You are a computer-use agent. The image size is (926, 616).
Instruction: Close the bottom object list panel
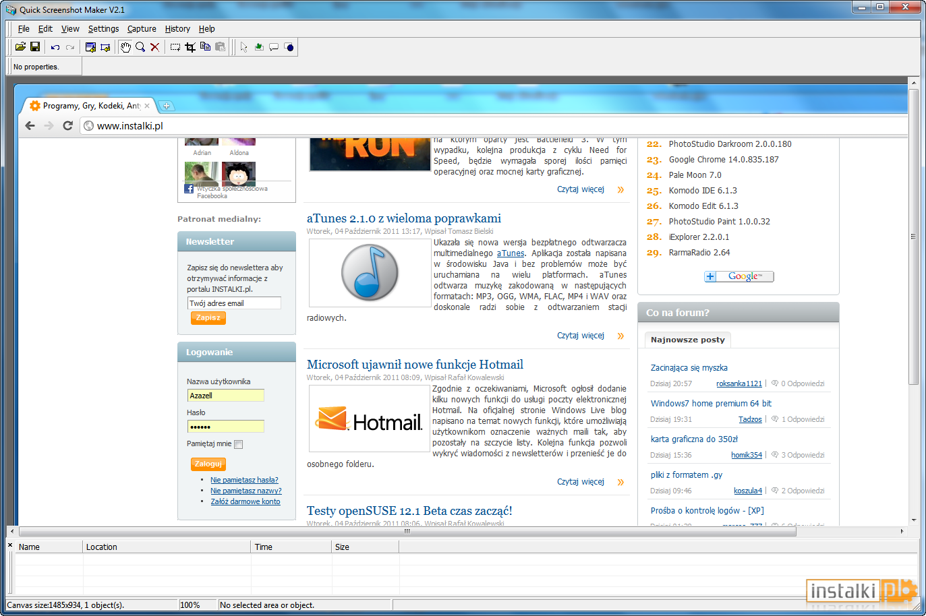[x=10, y=545]
